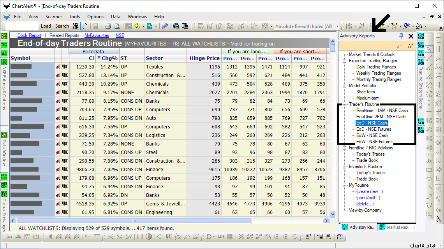Click the blue My watchlist icon
The image size is (444, 249).
(150, 26)
